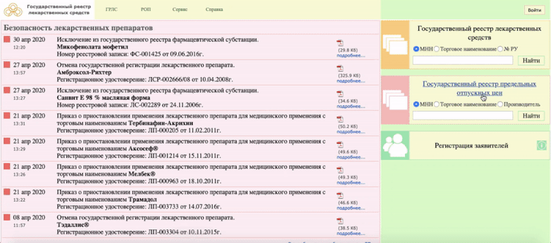Click the date 30 апр 2020
This screenshot has height=243, width=551.
click(x=29, y=40)
